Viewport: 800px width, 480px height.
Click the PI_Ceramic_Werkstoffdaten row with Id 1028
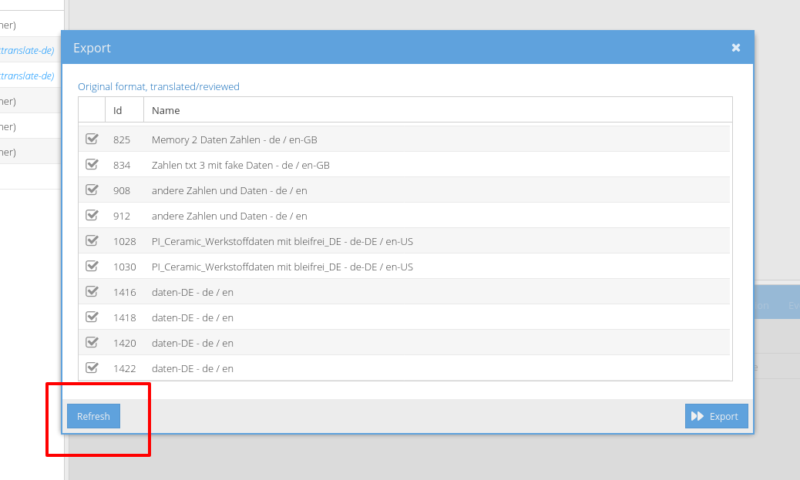[x=282, y=241]
